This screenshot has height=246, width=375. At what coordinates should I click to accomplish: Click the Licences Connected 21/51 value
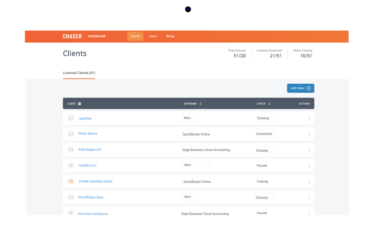[x=275, y=56]
